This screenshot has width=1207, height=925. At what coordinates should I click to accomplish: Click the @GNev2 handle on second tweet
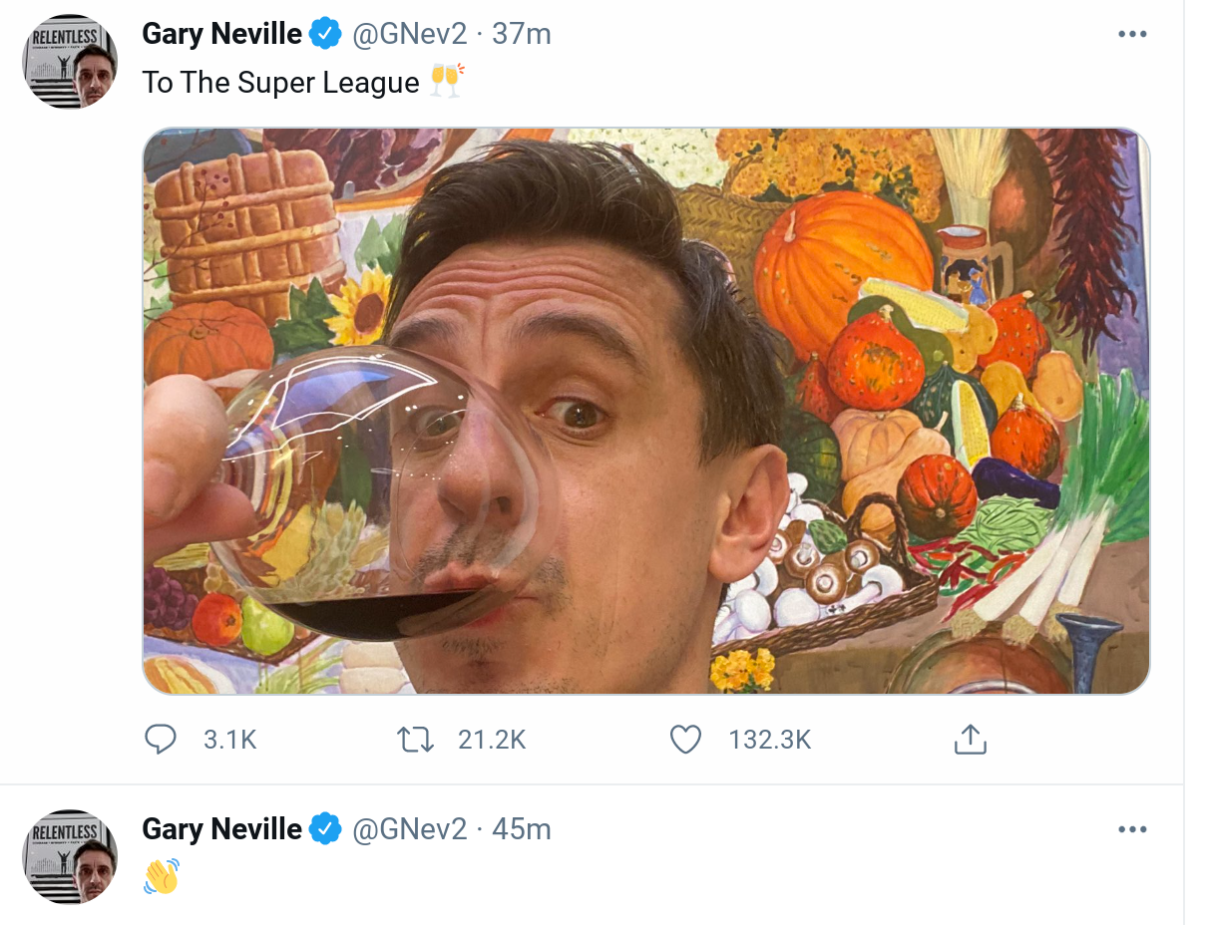[410, 829]
